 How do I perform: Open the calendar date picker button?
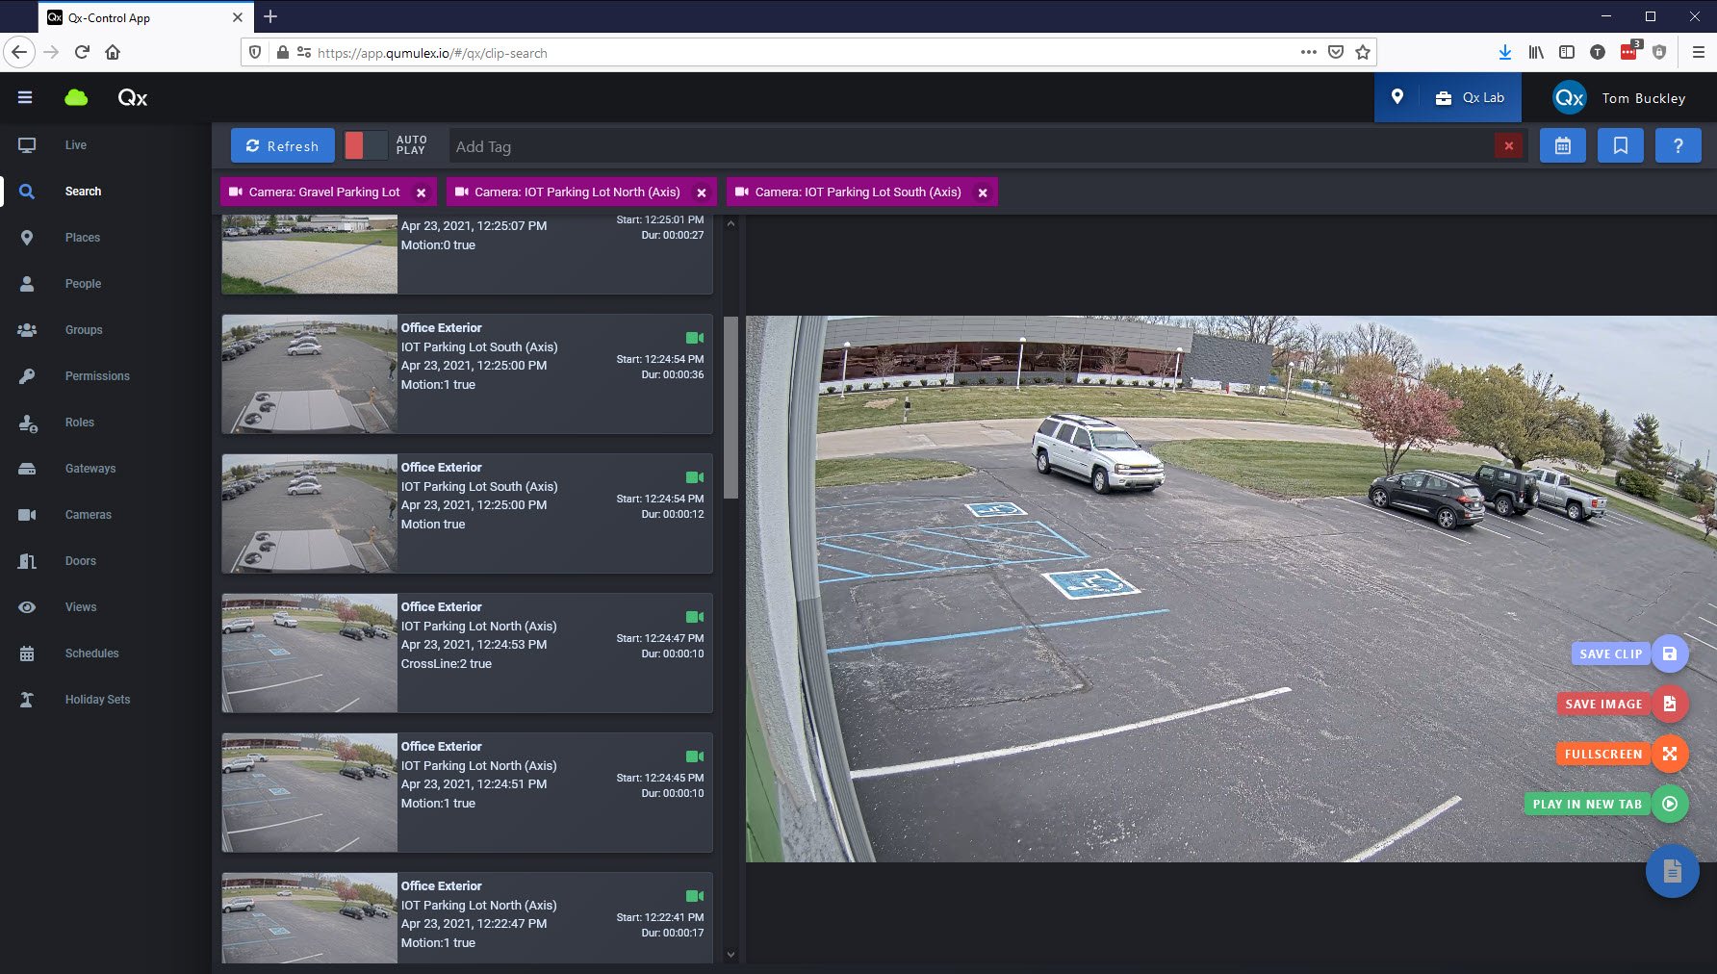(1562, 146)
